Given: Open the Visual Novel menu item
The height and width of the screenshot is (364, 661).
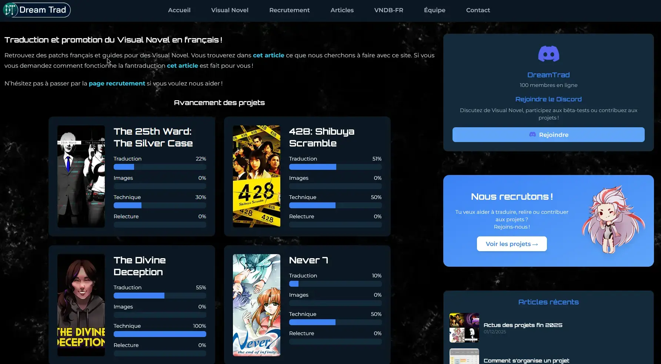Looking at the screenshot, I should 230,10.
